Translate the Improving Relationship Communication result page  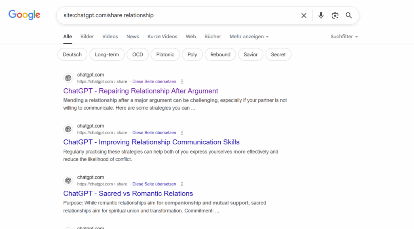(154, 133)
